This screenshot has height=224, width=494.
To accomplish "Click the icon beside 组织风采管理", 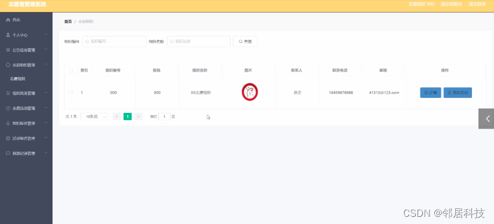I will pos(8,93).
